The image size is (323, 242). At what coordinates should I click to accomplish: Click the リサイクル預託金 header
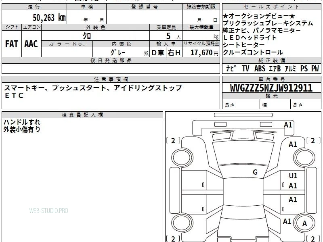[201, 44]
